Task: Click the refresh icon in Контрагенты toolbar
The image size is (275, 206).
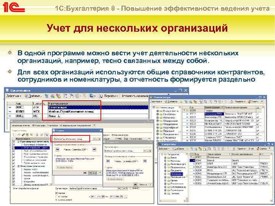Action: (234, 148)
